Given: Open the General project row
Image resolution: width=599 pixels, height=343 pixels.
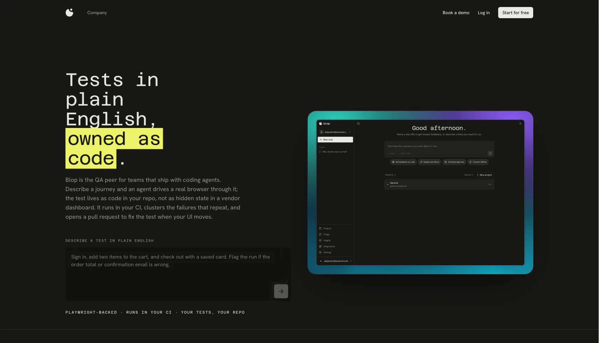Looking at the screenshot, I should pos(439,184).
